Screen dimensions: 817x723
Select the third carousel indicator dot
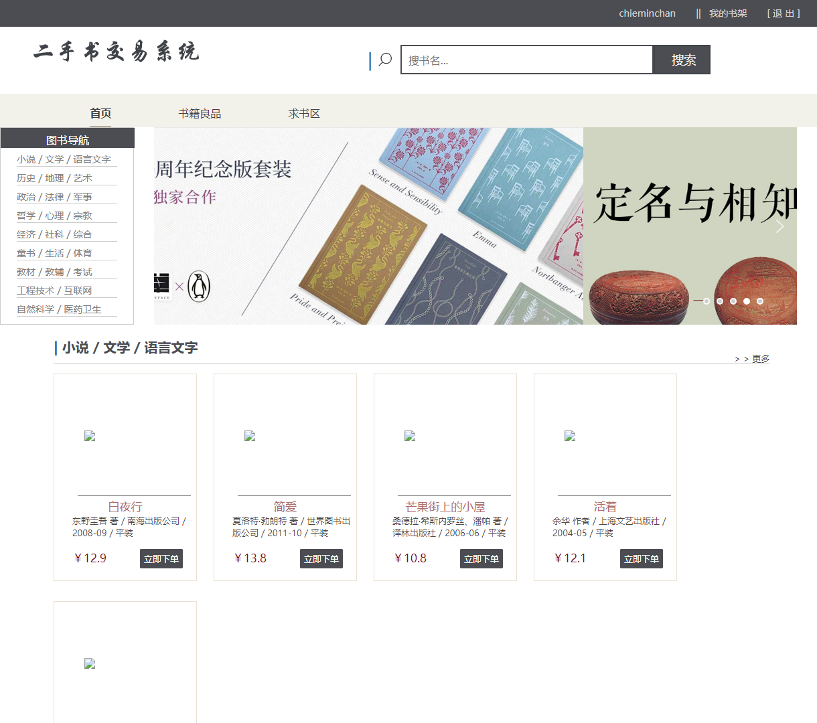coord(733,301)
